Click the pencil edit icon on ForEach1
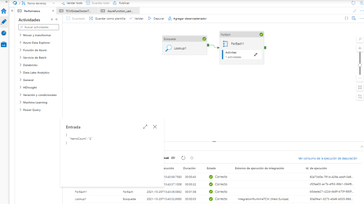Viewport: 364px width, 204px height. [255, 54]
